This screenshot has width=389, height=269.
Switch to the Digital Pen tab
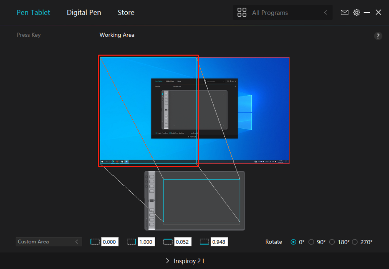(x=84, y=12)
